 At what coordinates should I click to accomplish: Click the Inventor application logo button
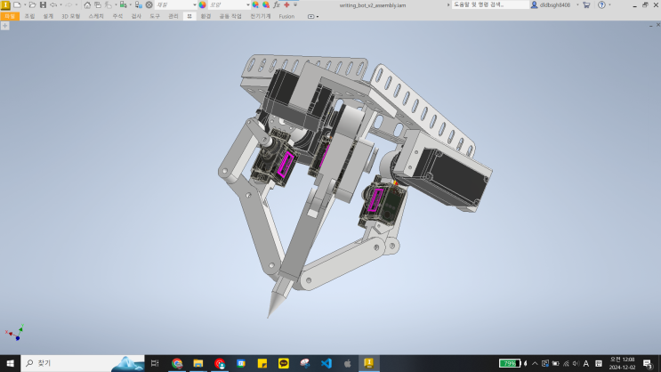(5, 4)
